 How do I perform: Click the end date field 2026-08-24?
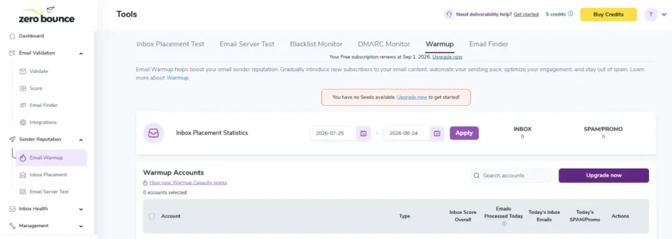(407, 133)
